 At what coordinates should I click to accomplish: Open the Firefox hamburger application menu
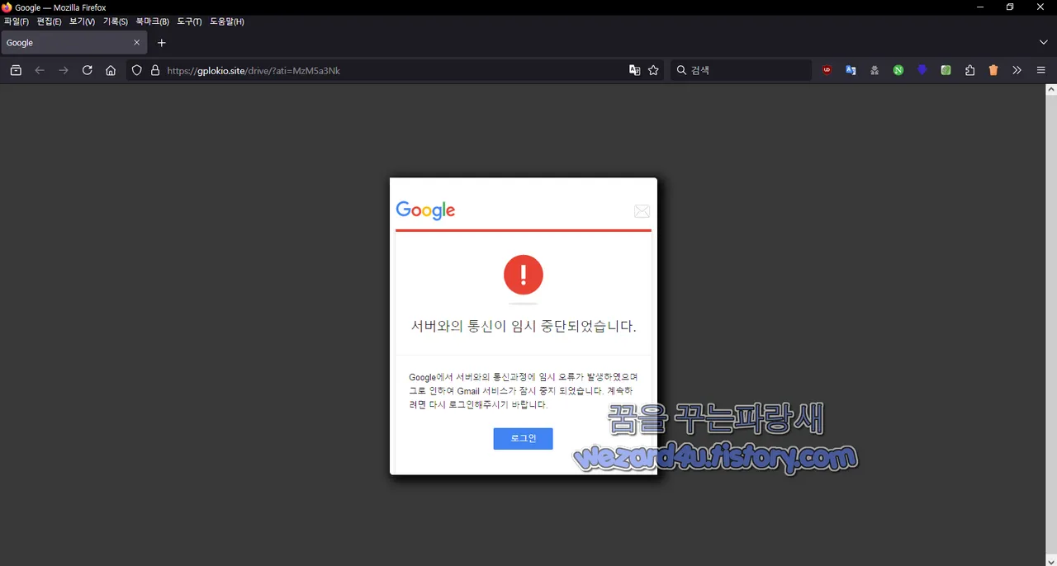point(1041,71)
